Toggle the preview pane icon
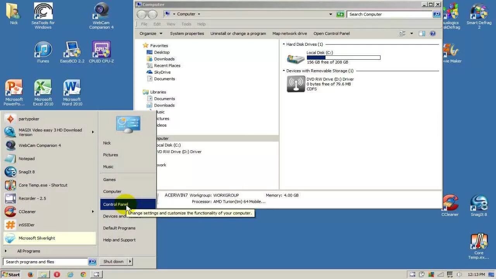This screenshot has height=279, width=496. tap(422, 34)
